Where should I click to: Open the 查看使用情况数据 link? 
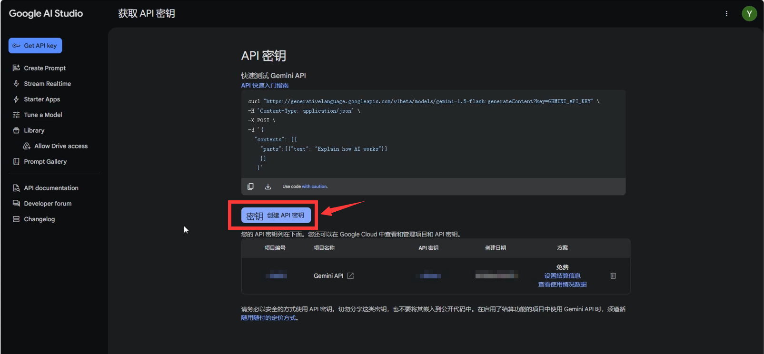tap(562, 285)
